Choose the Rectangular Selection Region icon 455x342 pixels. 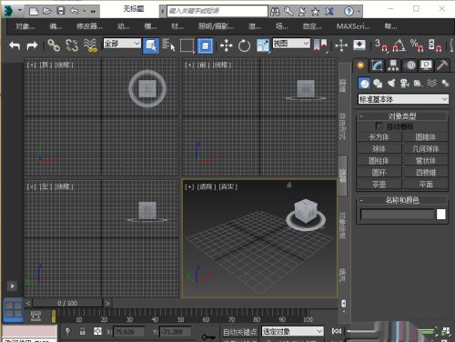pyautogui.click(x=187, y=45)
